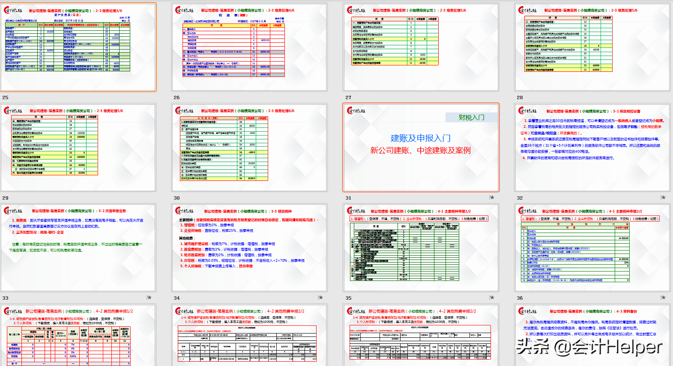
Task: Click the animation star under slide 32
Action: [663, 197]
